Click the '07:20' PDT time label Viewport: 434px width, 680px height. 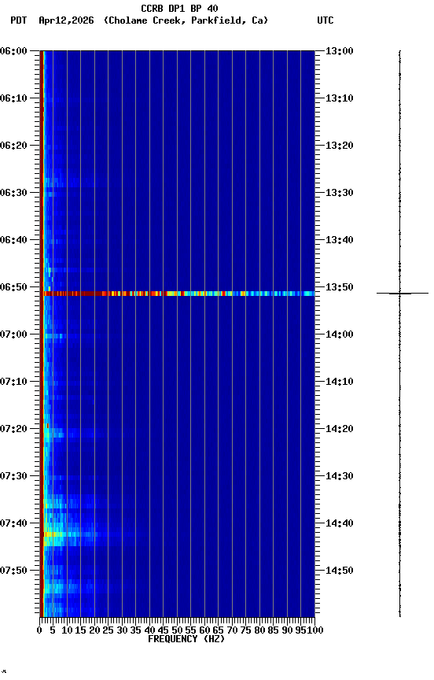(x=13, y=429)
